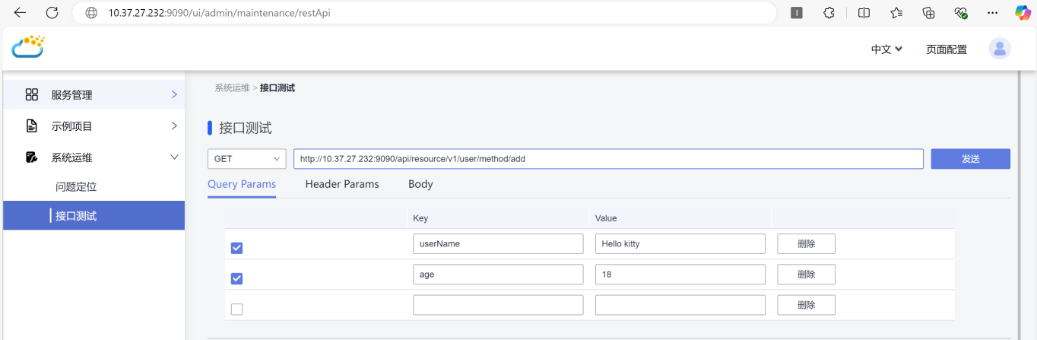Open the browser extensions puzzle icon
Image resolution: width=1037 pixels, height=340 pixels.
pyautogui.click(x=829, y=13)
